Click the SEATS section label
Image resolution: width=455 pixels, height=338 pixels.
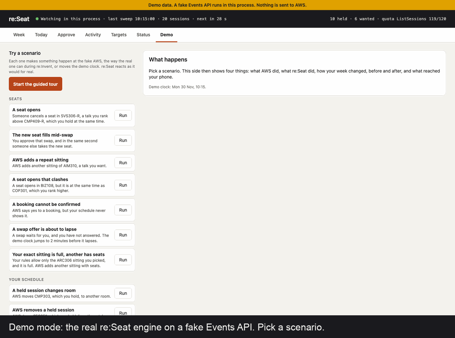(x=15, y=99)
